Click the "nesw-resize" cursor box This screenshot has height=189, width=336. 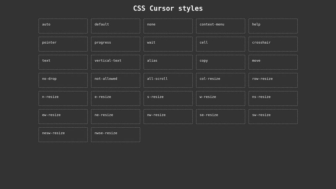click(x=63, y=135)
